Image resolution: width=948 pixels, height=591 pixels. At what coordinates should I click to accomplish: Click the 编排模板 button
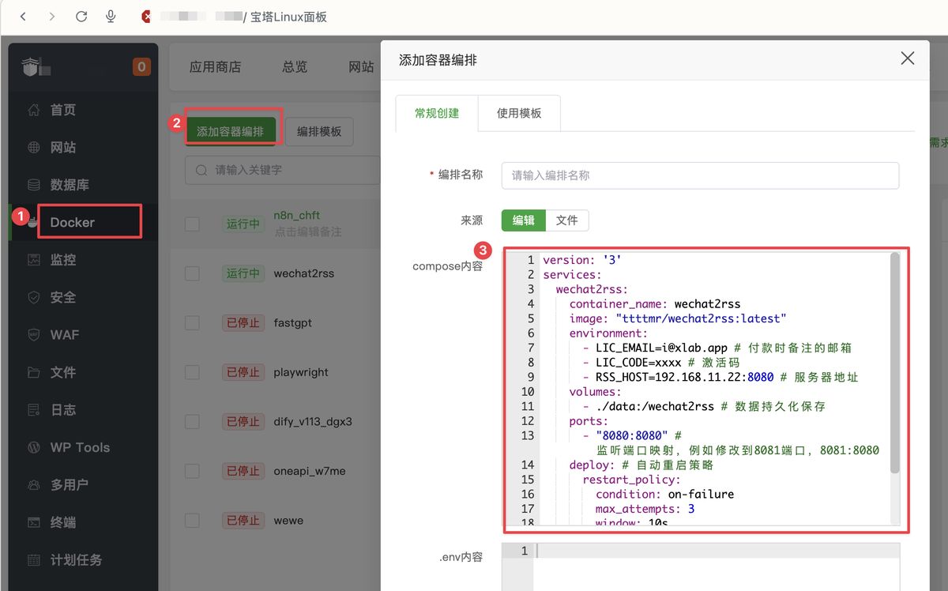pos(319,132)
